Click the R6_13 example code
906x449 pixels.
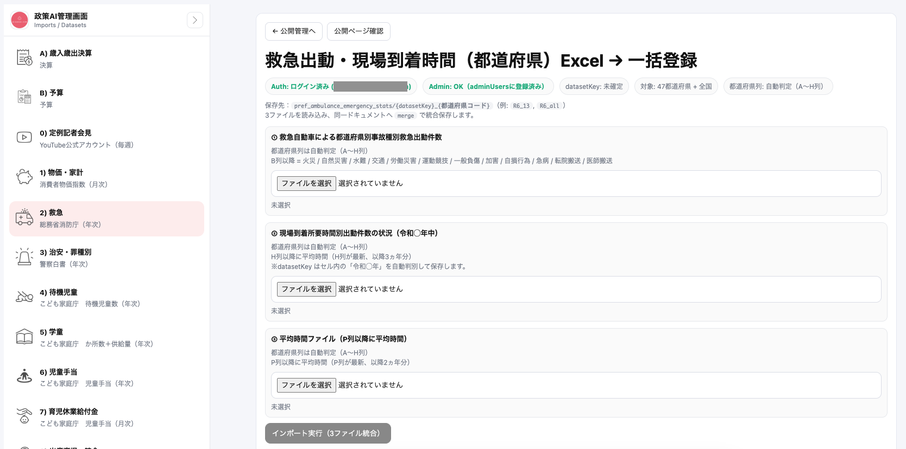tap(521, 106)
